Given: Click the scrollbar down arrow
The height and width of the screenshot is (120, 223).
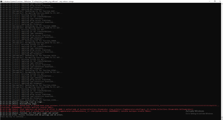Looking at the screenshot, I should point(222,119).
